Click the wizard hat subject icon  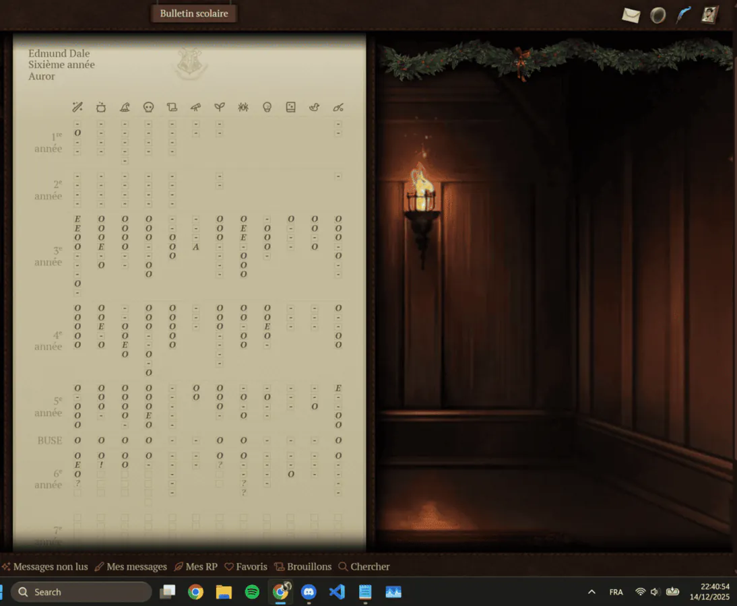(125, 107)
